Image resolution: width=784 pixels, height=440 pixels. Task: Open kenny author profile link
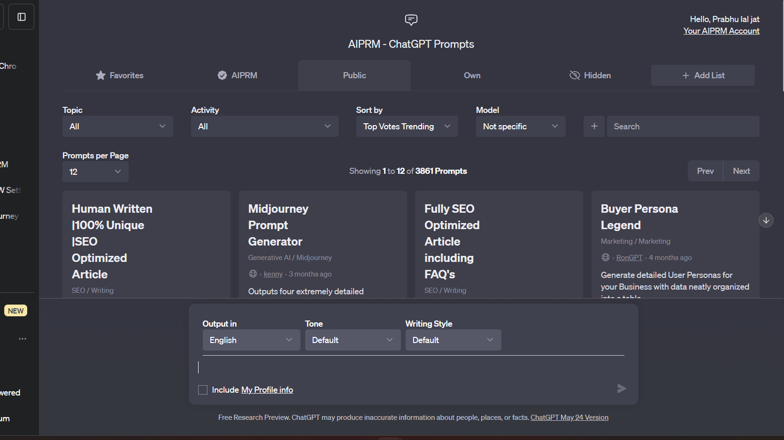pyautogui.click(x=273, y=274)
